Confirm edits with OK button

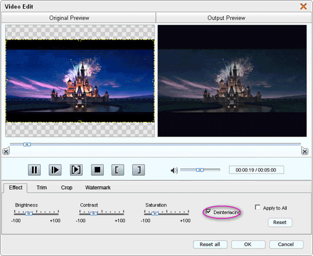[x=248, y=244]
